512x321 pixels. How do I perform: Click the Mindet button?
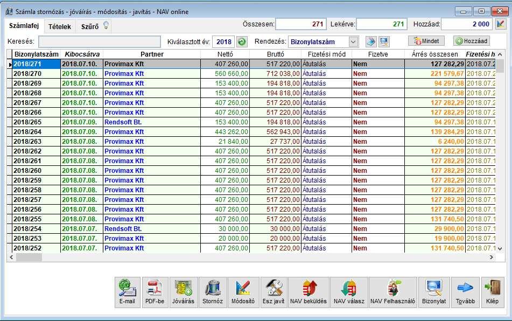(x=426, y=41)
